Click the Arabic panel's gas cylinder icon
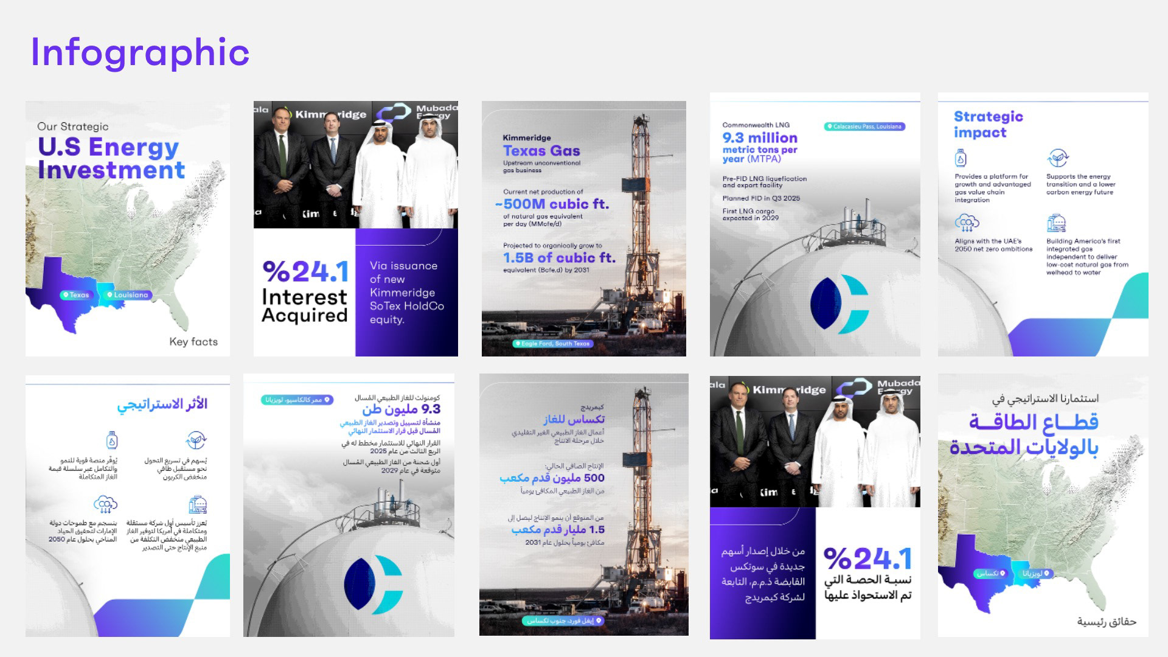1168x657 pixels. point(112,440)
